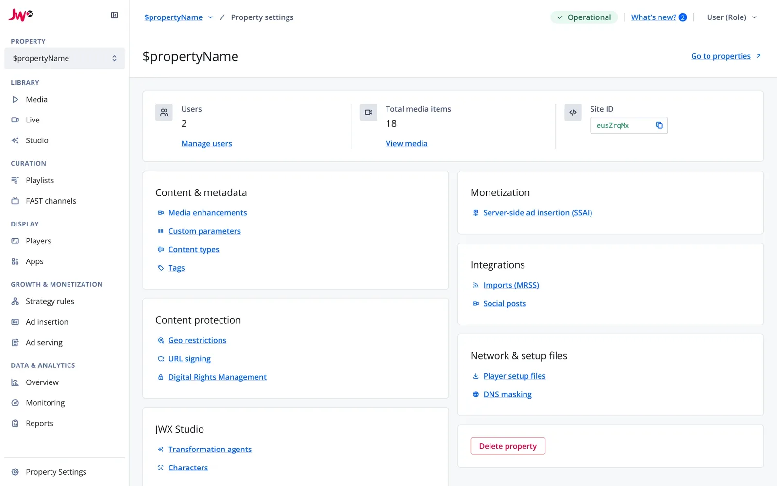Viewport: 777px width, 486px height.
Task: Open Content types link
Action: coord(194,250)
